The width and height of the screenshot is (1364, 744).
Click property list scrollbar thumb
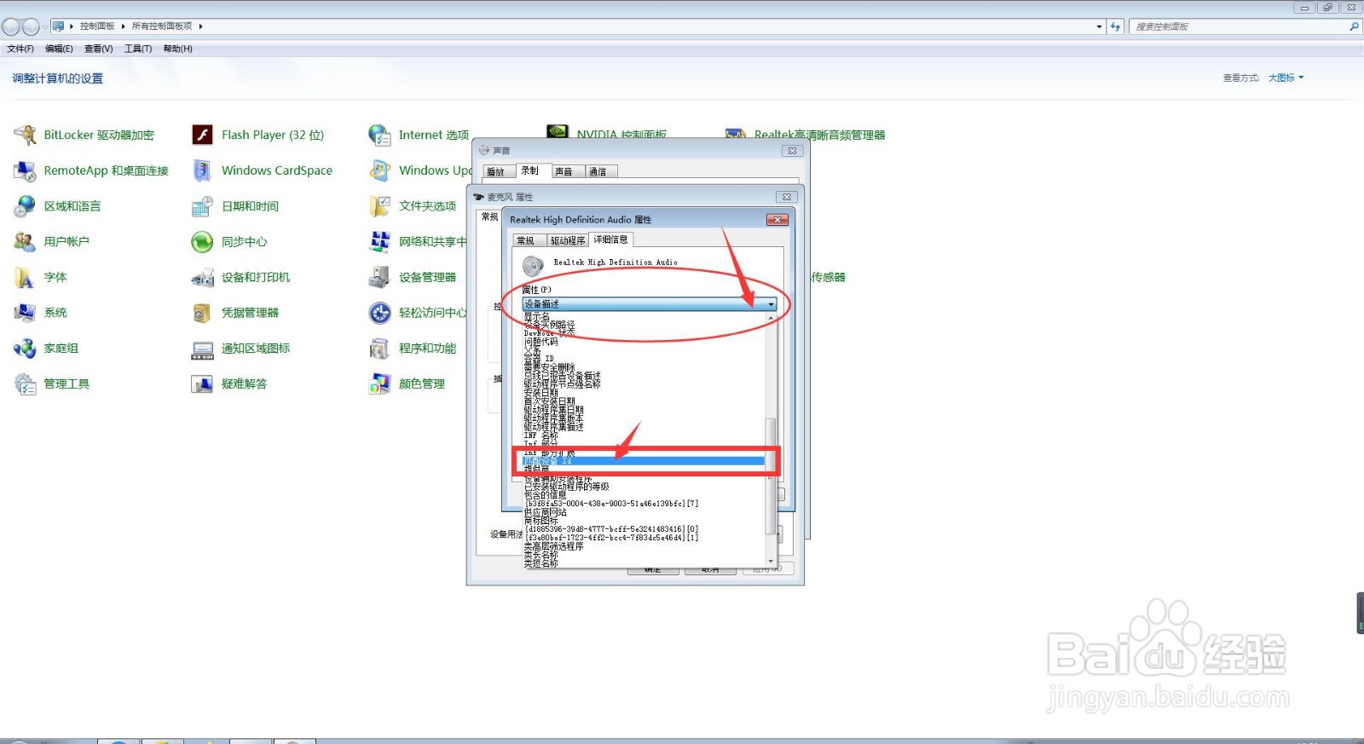tap(771, 476)
